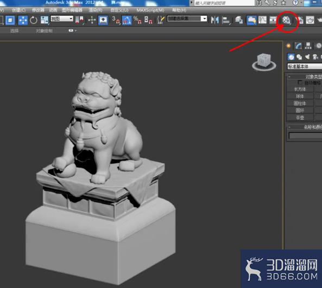
Task: Switch to the Hierarchy panel tab
Action: 308,46
